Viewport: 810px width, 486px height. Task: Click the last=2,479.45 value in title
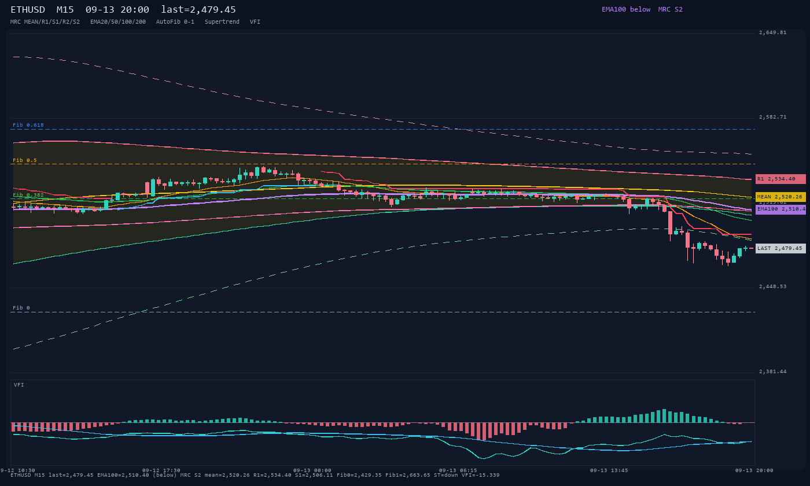(x=198, y=10)
